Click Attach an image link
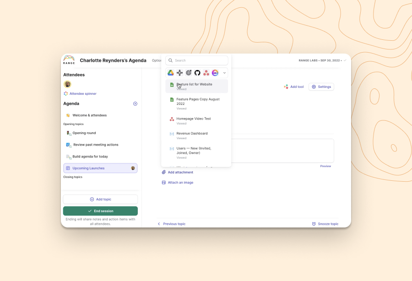 [178, 183]
